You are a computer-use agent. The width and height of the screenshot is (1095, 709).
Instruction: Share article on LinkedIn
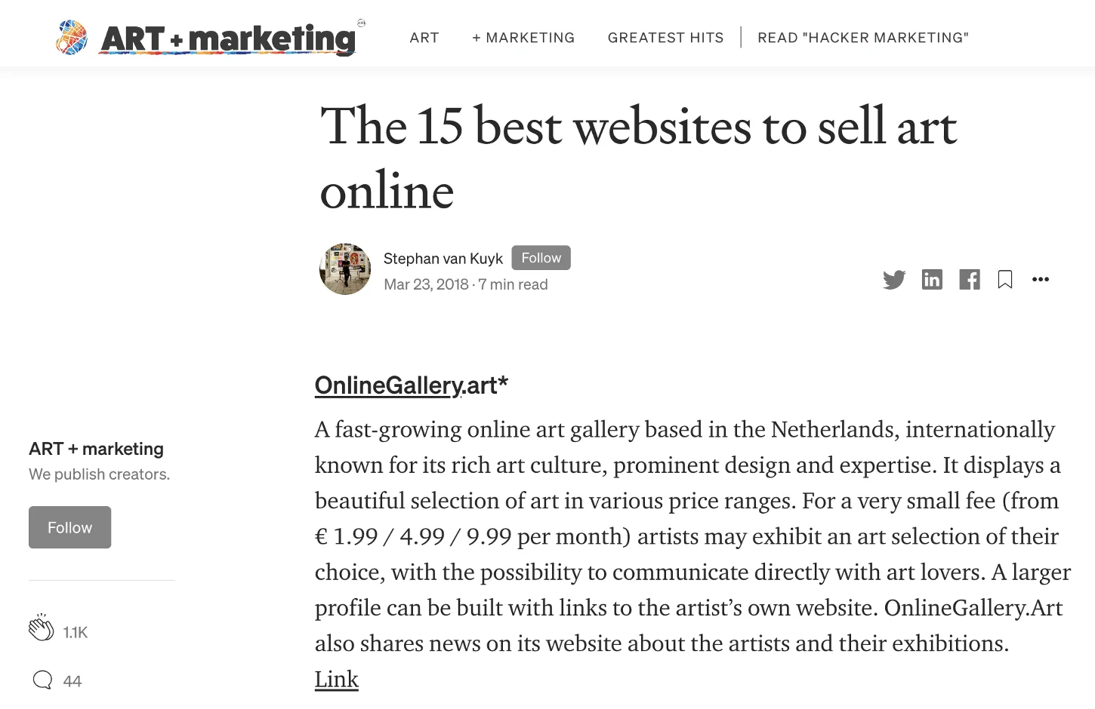(x=932, y=280)
